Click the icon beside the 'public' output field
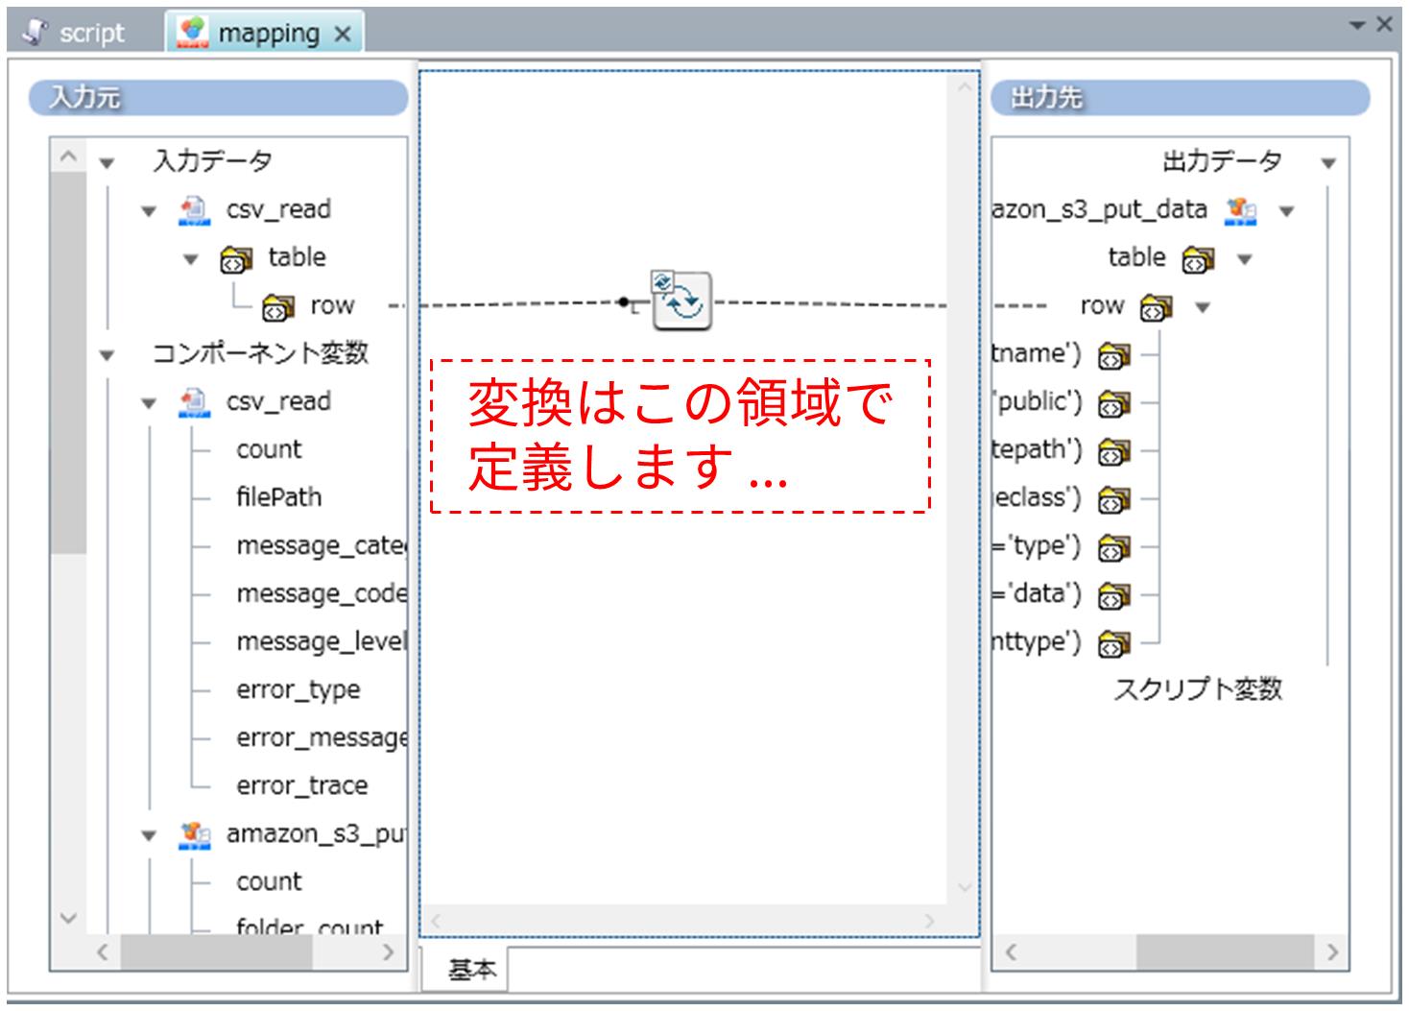Screen dimensions: 1409x1011 point(1113,403)
